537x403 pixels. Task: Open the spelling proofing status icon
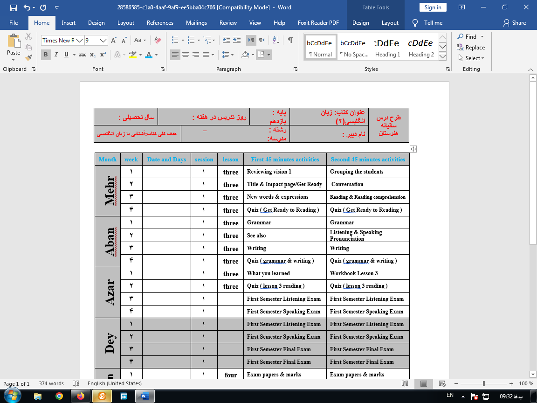[x=76, y=383]
